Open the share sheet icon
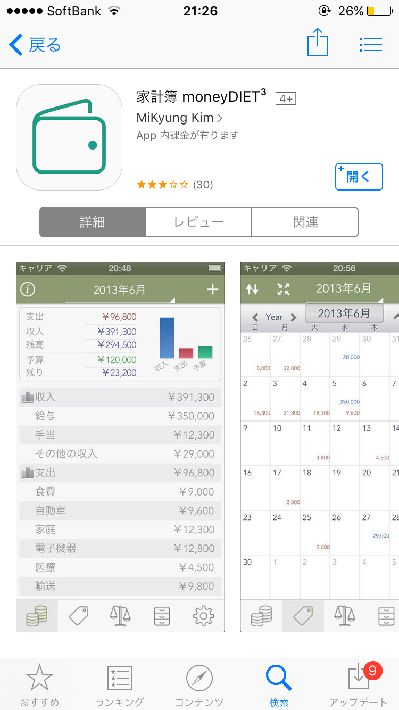 [x=318, y=43]
